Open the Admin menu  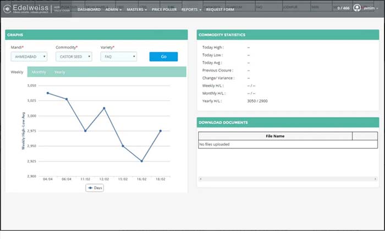pos(114,9)
